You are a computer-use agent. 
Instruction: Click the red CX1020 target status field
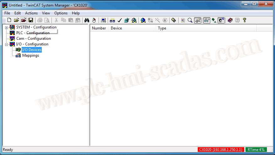(221, 150)
